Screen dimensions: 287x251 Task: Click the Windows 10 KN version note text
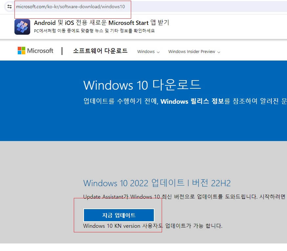coord(153,226)
